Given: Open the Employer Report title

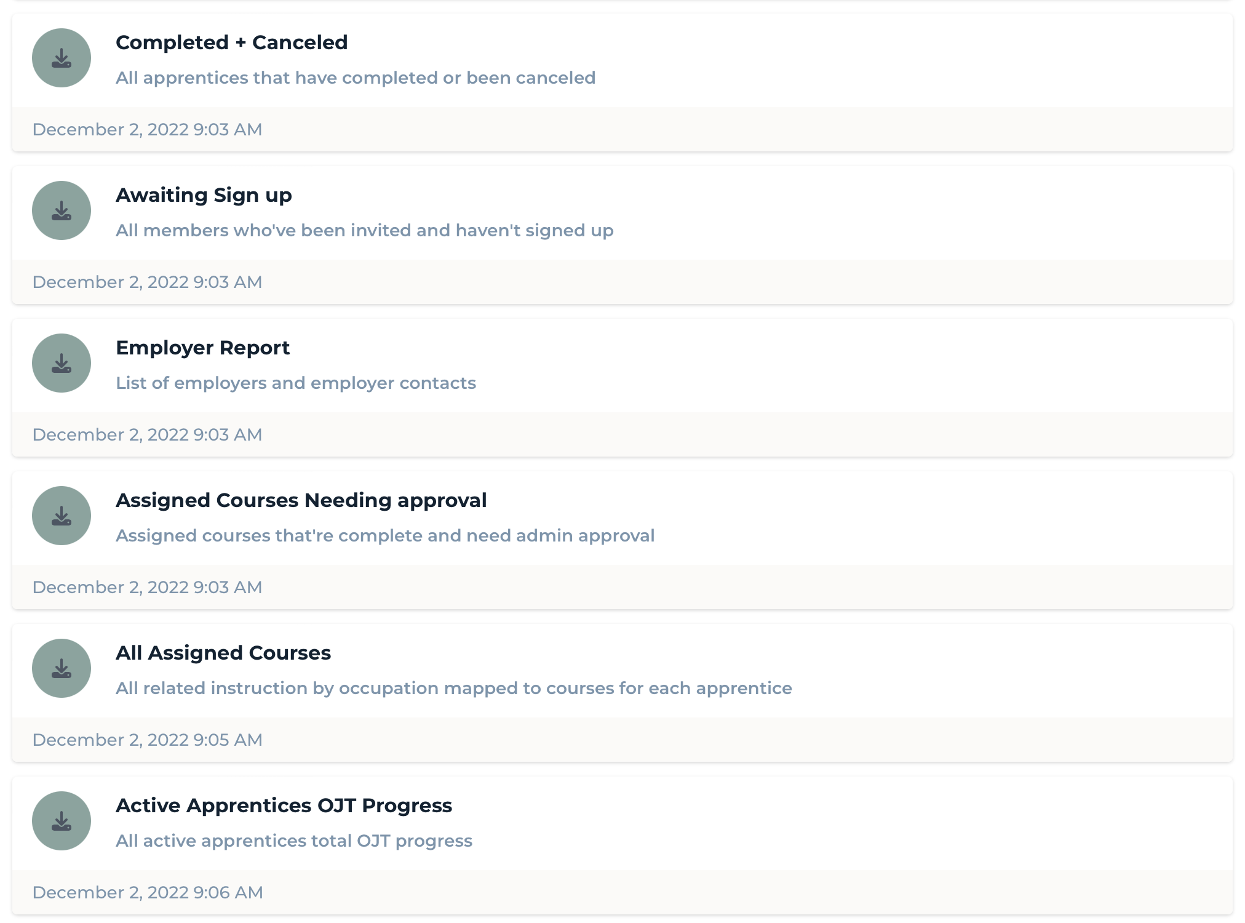Looking at the screenshot, I should click(x=202, y=348).
